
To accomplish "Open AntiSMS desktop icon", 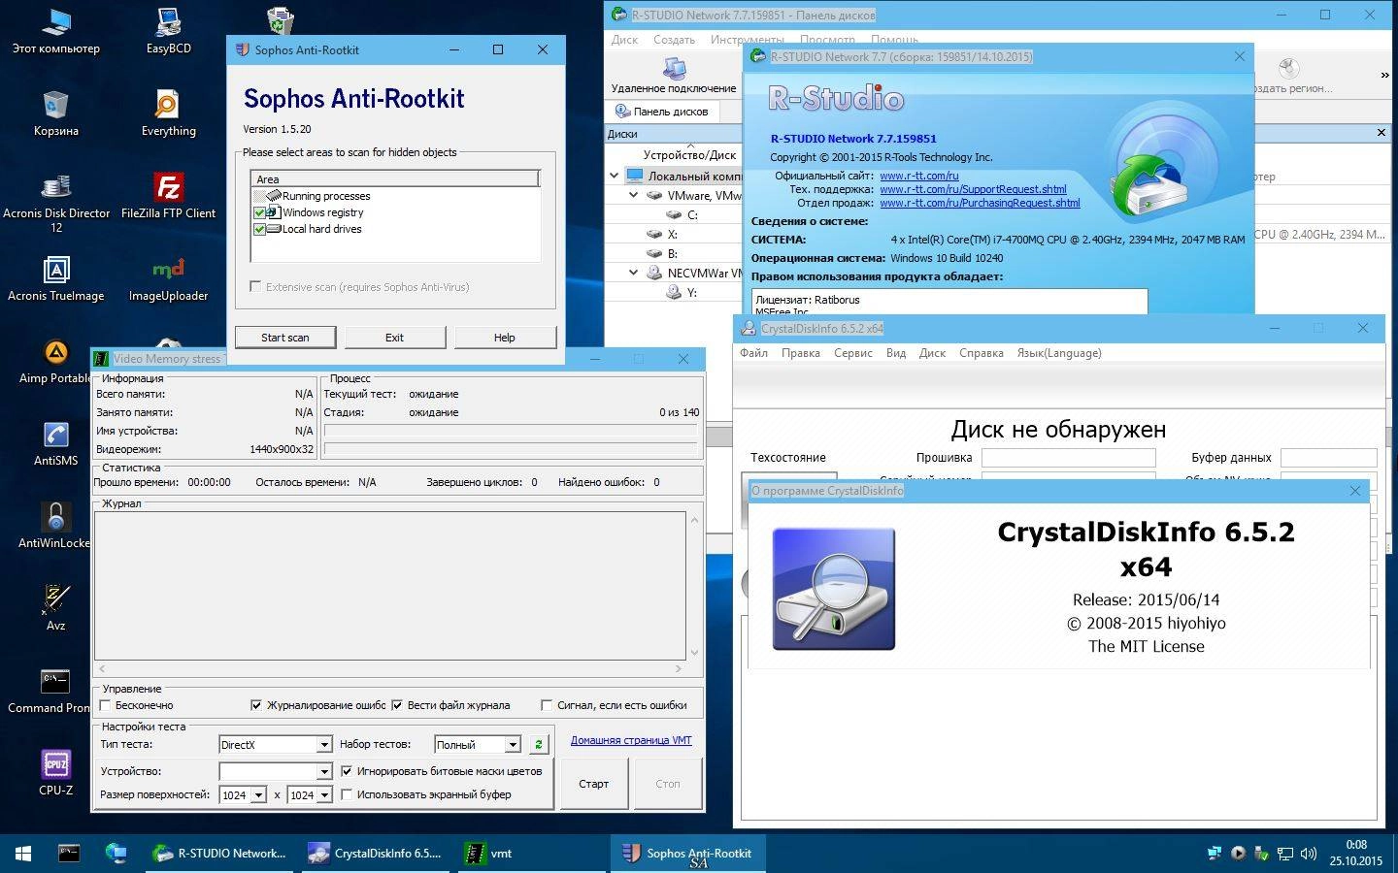I will pos(56,442).
